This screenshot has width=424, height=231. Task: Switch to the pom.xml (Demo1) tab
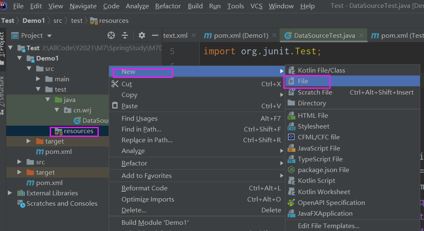(241, 35)
